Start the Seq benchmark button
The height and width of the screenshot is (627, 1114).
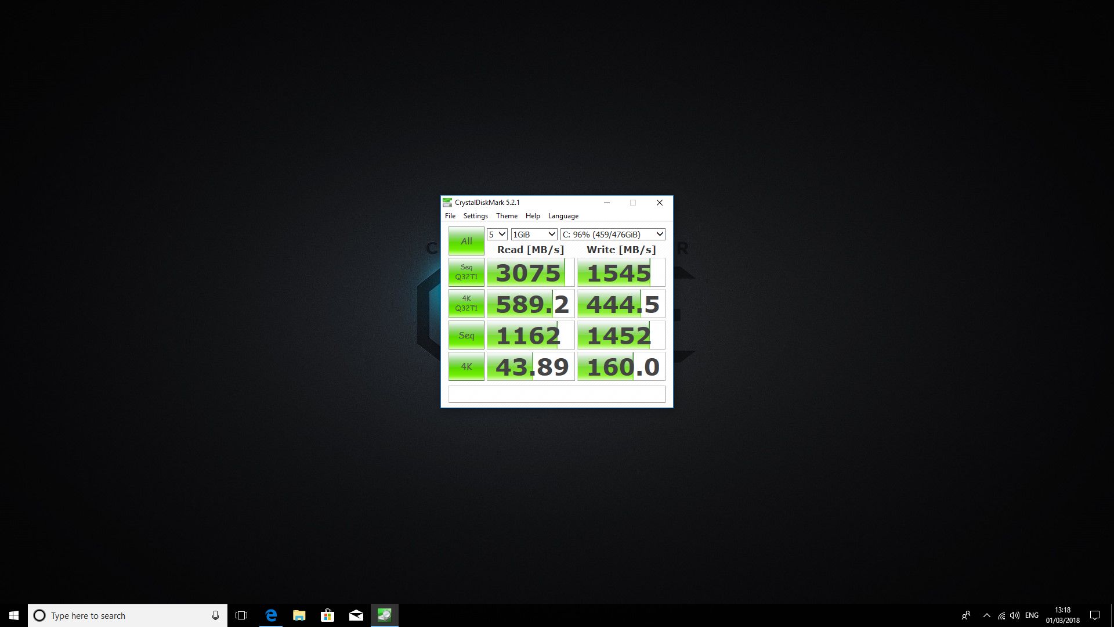pos(466,335)
